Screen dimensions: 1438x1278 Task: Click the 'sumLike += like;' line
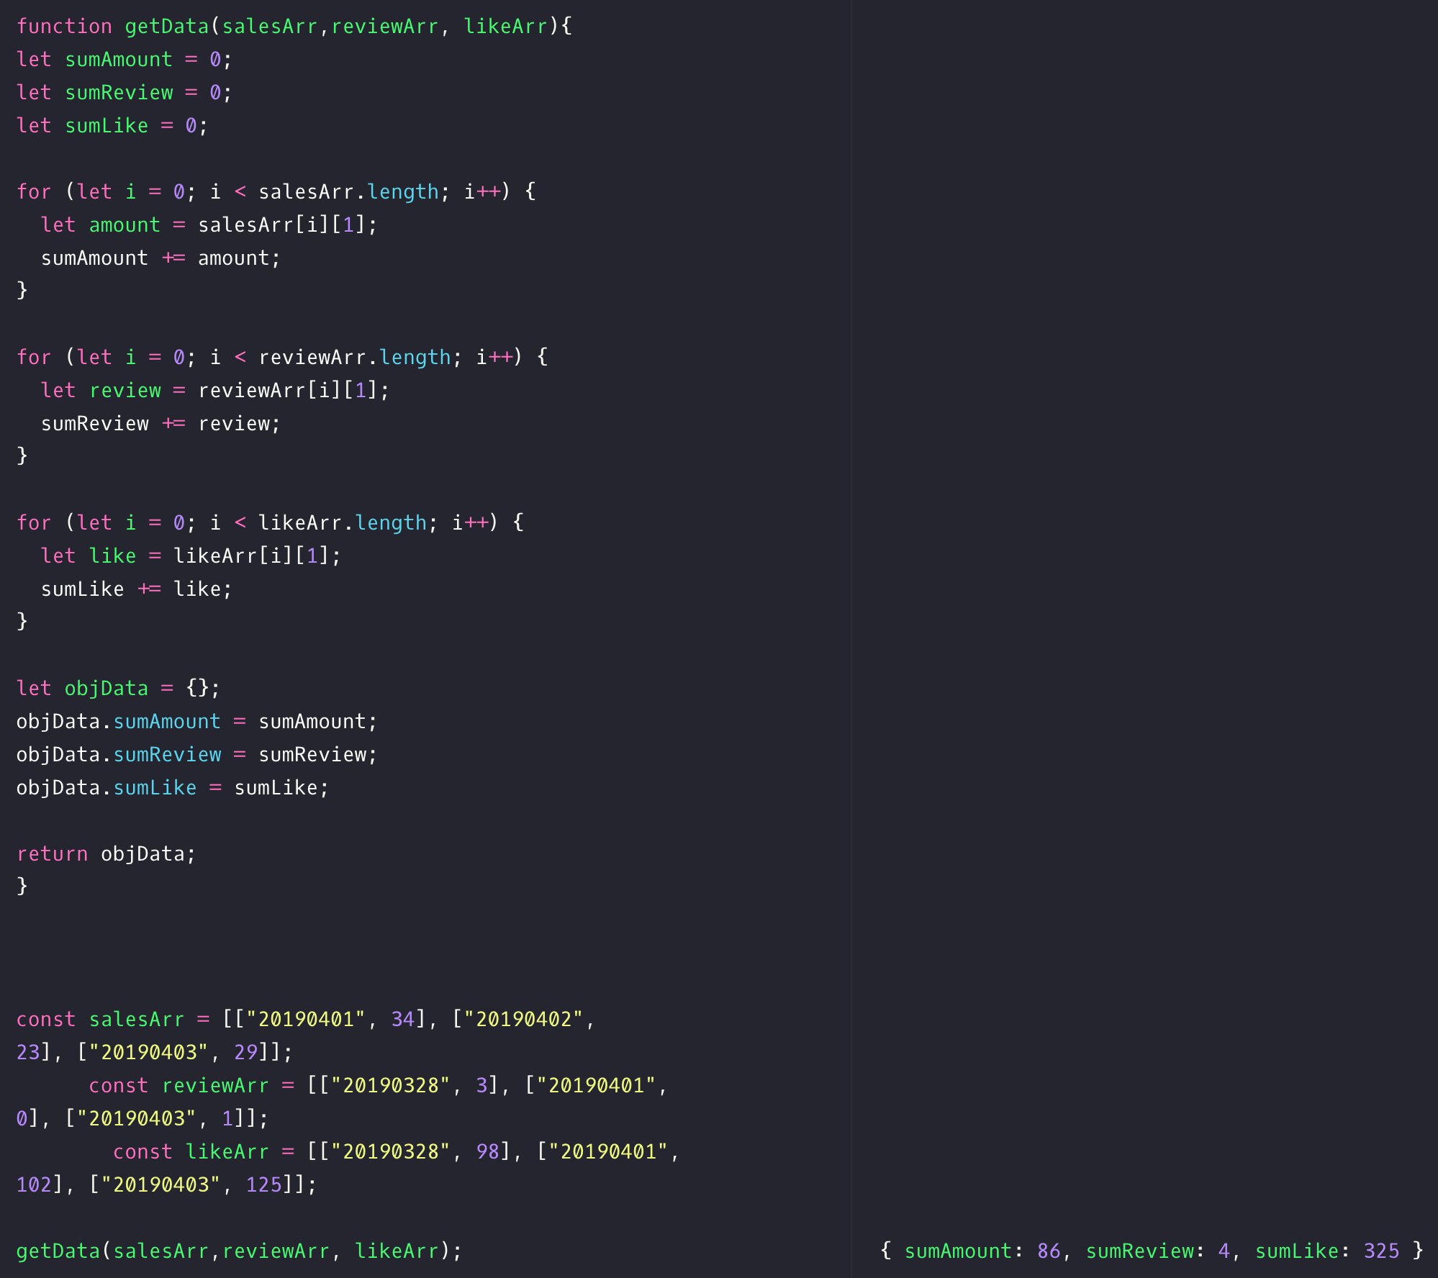coord(137,589)
